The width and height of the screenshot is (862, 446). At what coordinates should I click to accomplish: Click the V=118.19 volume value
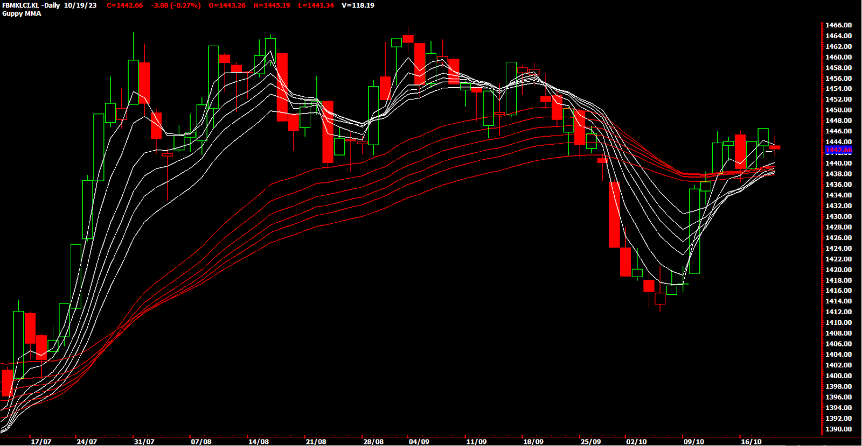[358, 5]
